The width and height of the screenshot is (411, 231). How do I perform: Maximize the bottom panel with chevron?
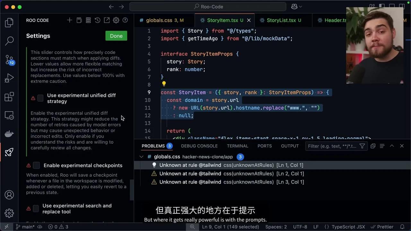(392, 146)
